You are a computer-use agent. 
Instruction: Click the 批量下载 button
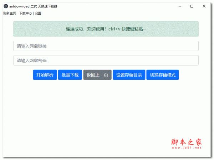(x=70, y=75)
